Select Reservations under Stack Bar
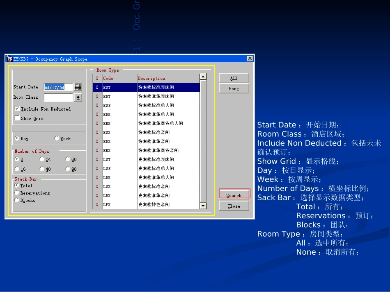Screen dimensions: 390x292 point(17,193)
